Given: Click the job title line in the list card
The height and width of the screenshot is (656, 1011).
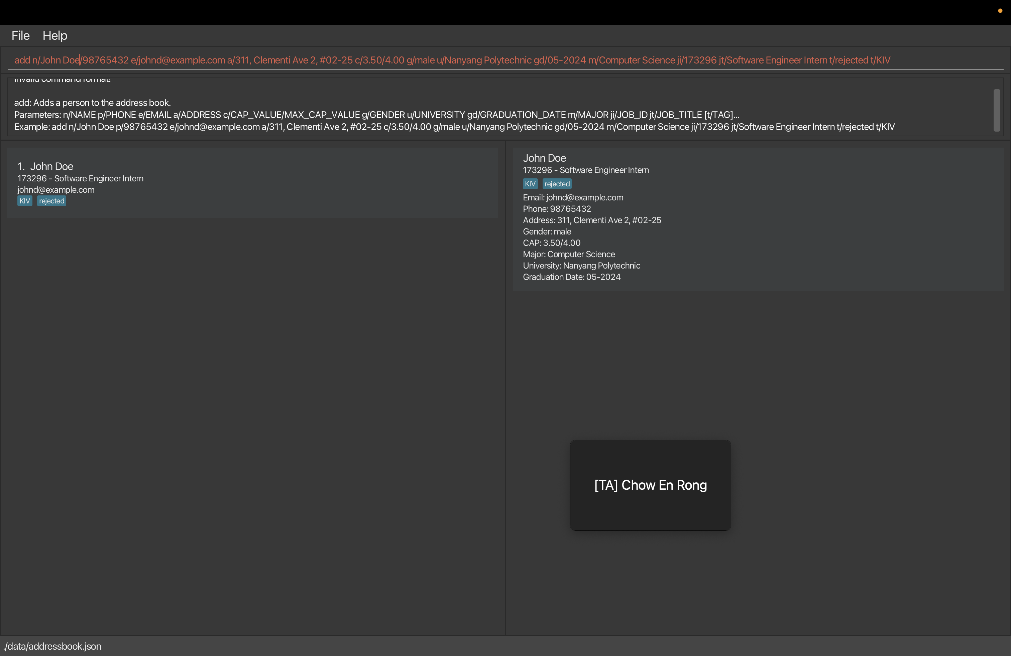Looking at the screenshot, I should coord(80,179).
